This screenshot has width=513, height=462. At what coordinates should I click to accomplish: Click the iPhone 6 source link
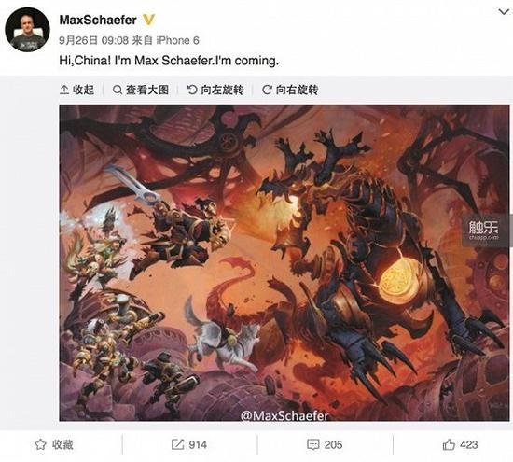(177, 40)
